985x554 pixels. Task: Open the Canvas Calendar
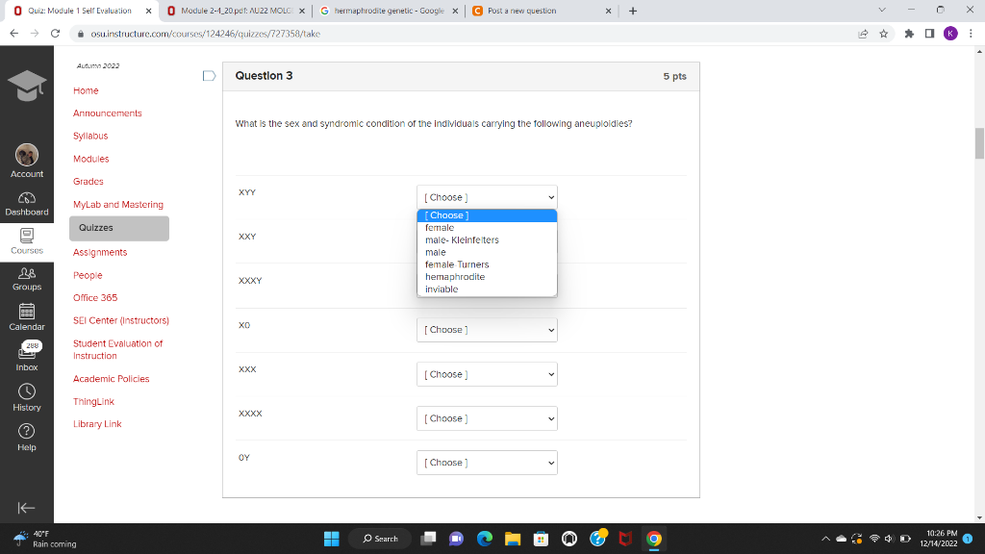(26, 315)
